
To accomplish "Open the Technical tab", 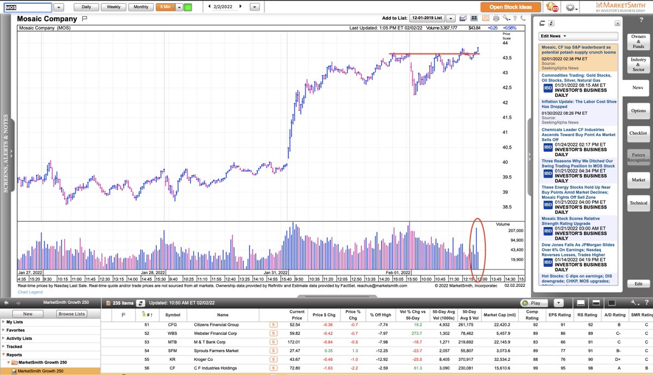I will pyautogui.click(x=638, y=203).
